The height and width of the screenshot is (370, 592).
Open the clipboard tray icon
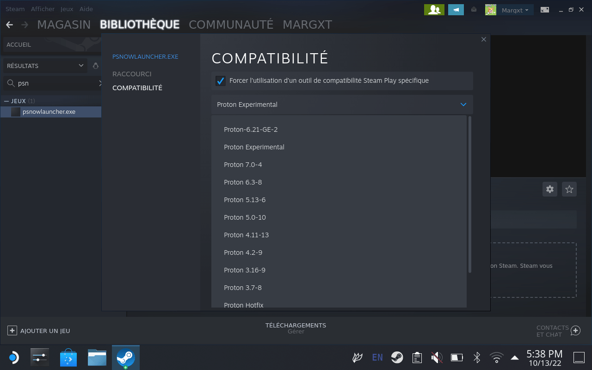coord(417,358)
